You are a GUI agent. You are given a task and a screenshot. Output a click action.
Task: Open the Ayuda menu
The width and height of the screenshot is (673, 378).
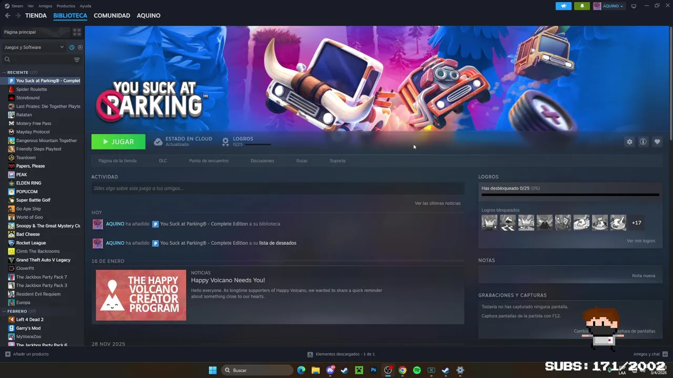pyautogui.click(x=85, y=6)
